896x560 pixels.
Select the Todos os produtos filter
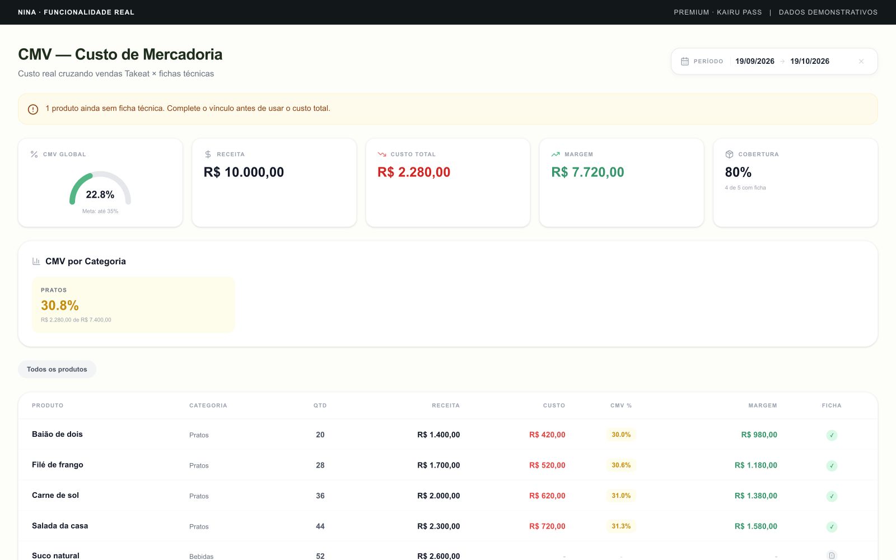(x=57, y=370)
